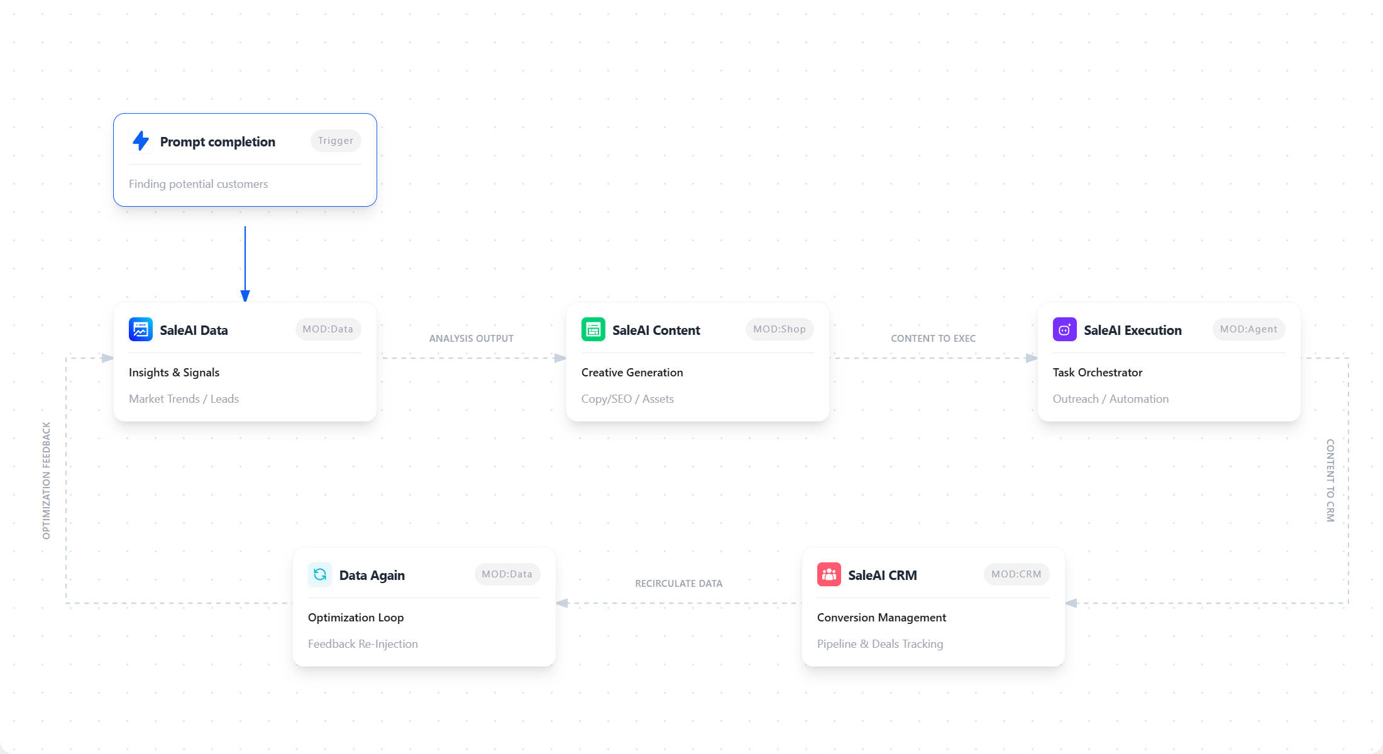This screenshot has width=1383, height=754.
Task: Click the Trigger badge on Prompt completion
Action: coord(336,141)
